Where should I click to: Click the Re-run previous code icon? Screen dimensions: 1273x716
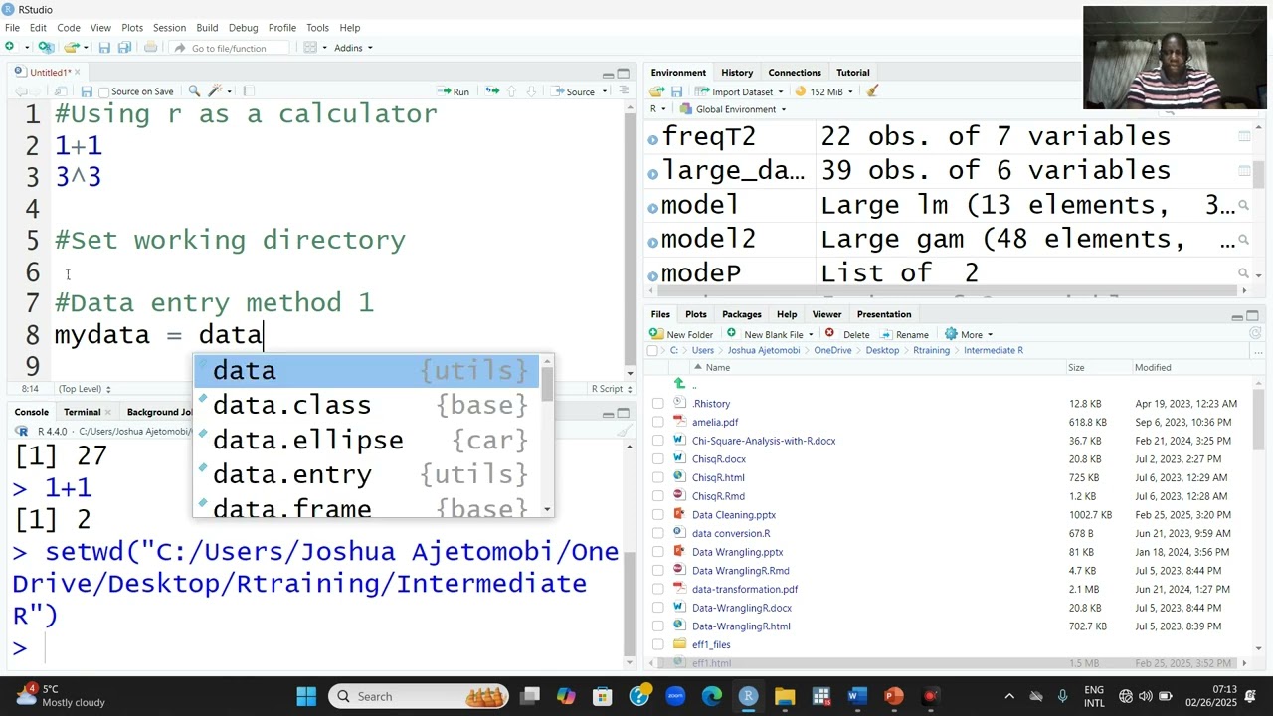pyautogui.click(x=492, y=91)
